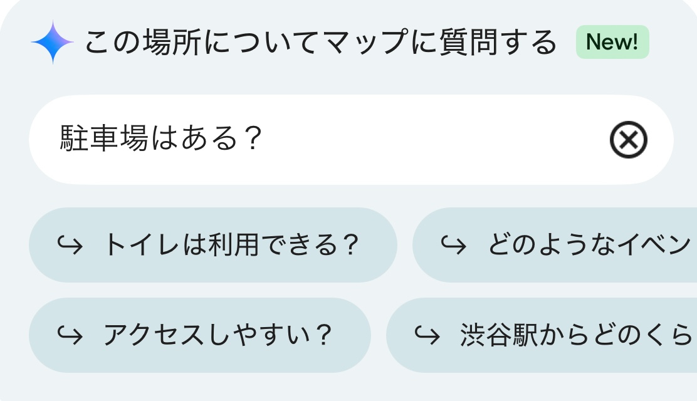Clear the question with the X icon
The height and width of the screenshot is (401, 697).
(x=628, y=140)
